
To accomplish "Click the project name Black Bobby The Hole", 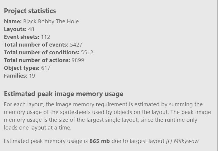I will pyautogui.click(x=51, y=21).
